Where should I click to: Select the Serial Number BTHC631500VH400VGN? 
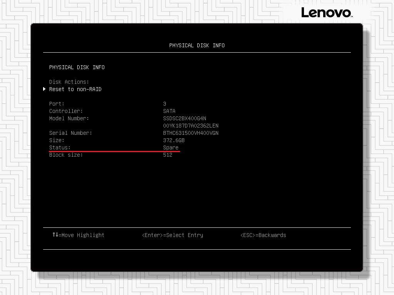190,133
